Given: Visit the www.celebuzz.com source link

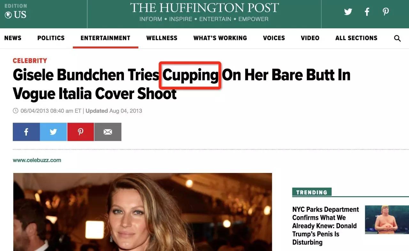Looking at the screenshot, I should pos(37,160).
